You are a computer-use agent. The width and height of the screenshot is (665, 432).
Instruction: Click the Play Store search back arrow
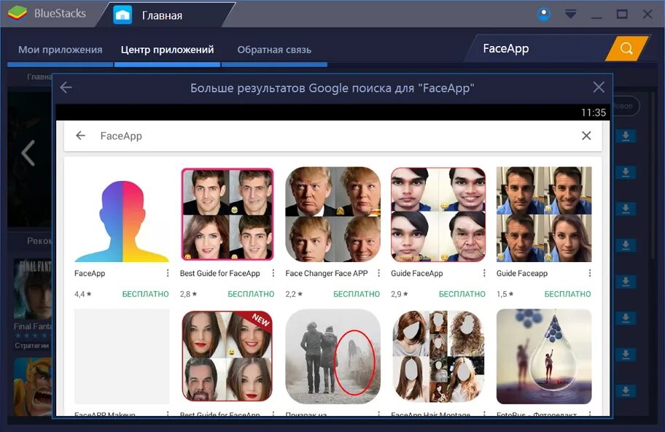pyautogui.click(x=80, y=136)
